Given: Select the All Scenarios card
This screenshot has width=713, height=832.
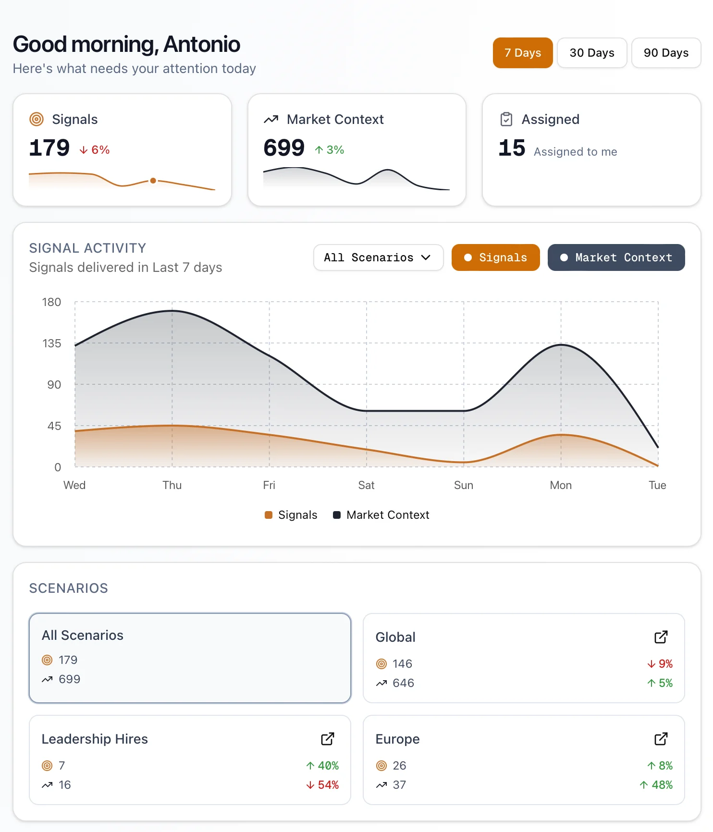Looking at the screenshot, I should (190, 658).
